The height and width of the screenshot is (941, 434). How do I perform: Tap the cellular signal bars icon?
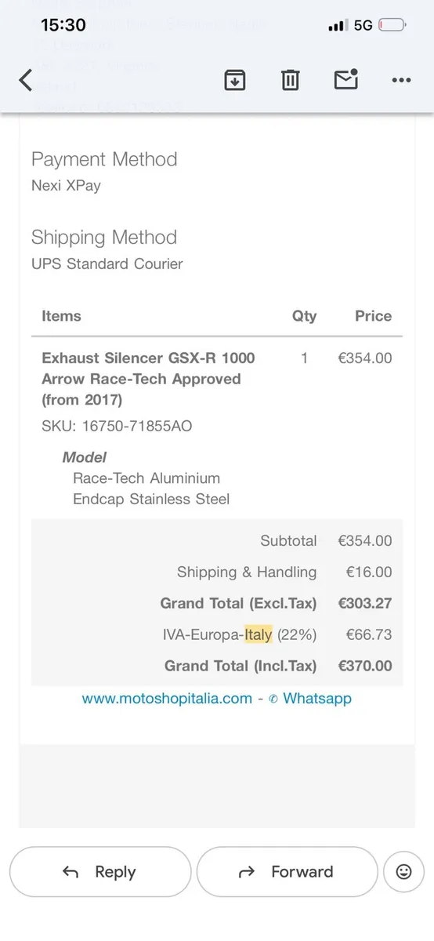point(338,26)
